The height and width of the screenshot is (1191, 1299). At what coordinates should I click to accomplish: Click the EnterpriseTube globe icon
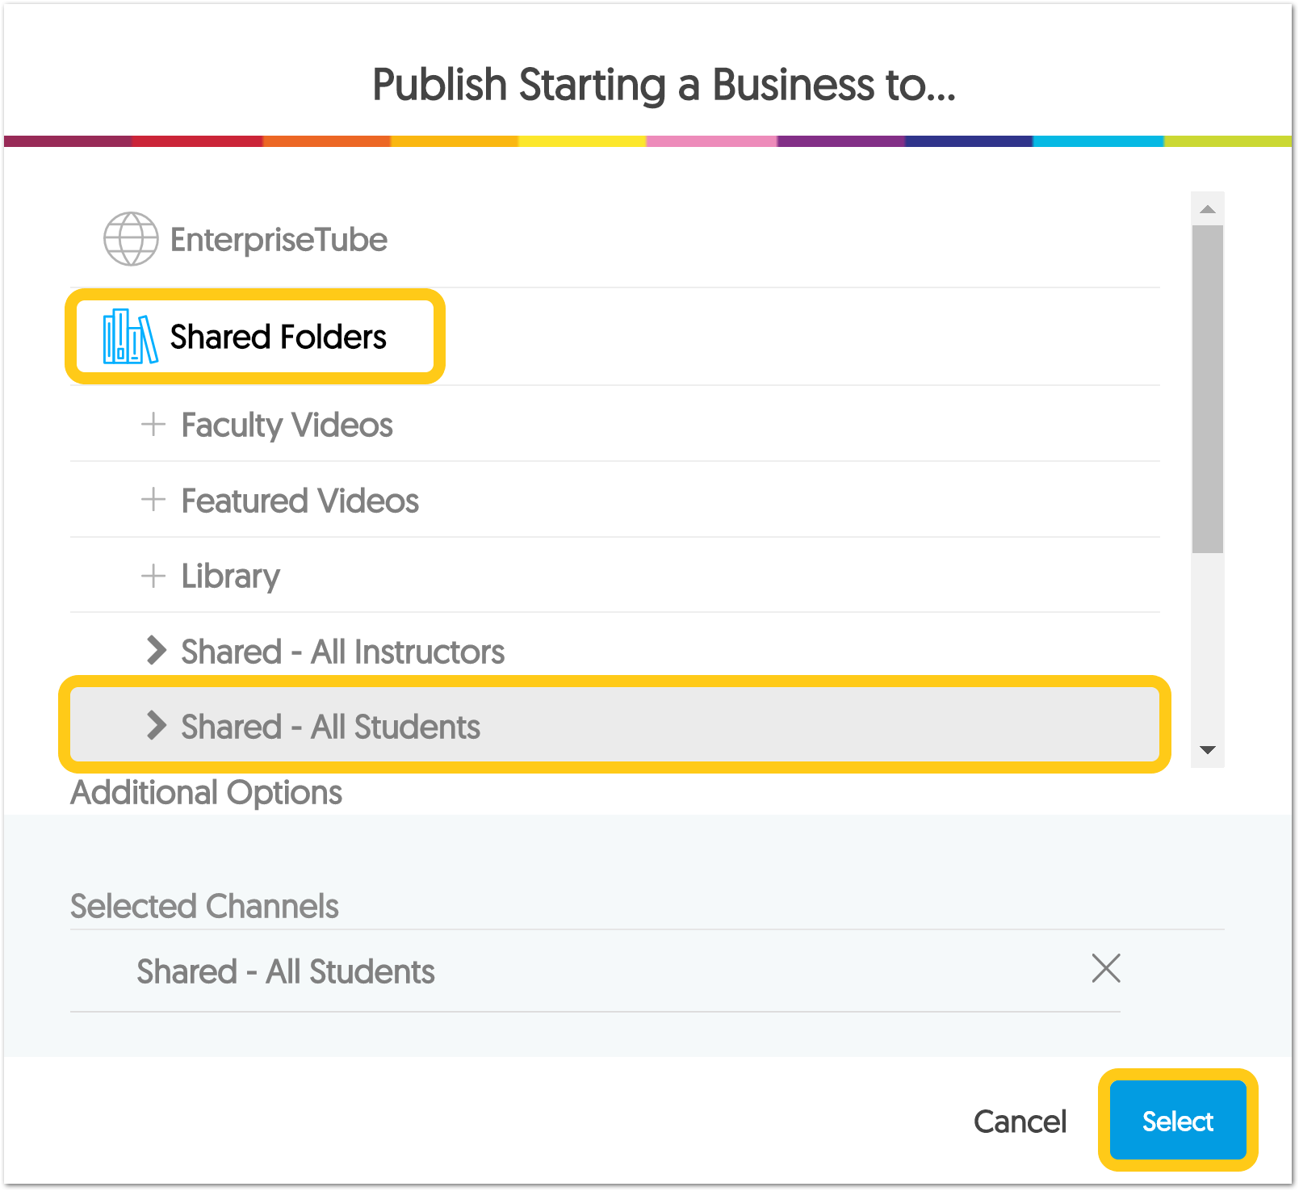131,239
